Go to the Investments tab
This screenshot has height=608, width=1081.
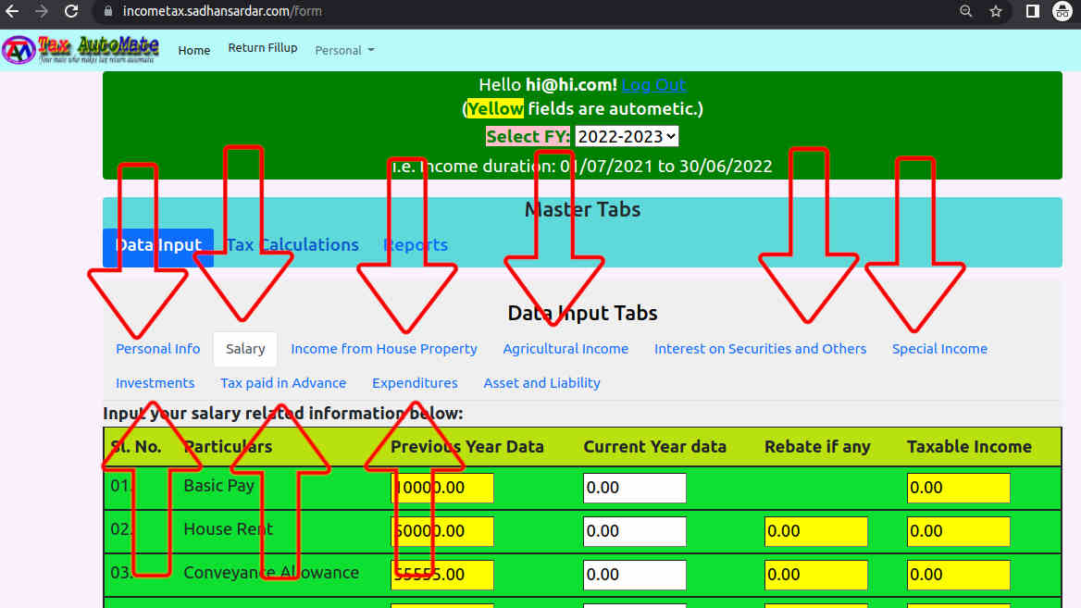155,383
